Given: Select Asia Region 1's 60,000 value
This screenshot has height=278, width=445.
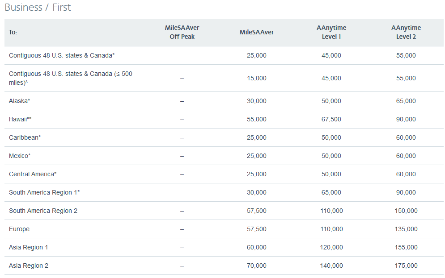Looking at the screenshot, I should (257, 247).
